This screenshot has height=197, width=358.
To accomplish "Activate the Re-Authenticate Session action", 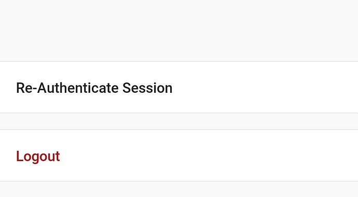I will tap(179, 87).
